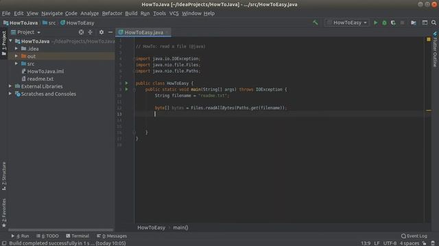Image resolution: width=439 pixels, height=246 pixels.
Task: Collapse the HowToJava root project node
Action: [11, 41]
